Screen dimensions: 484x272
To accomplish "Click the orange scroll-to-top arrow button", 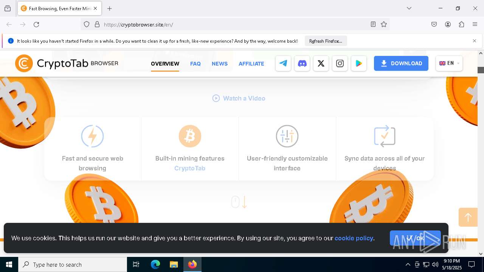I will click(x=468, y=217).
